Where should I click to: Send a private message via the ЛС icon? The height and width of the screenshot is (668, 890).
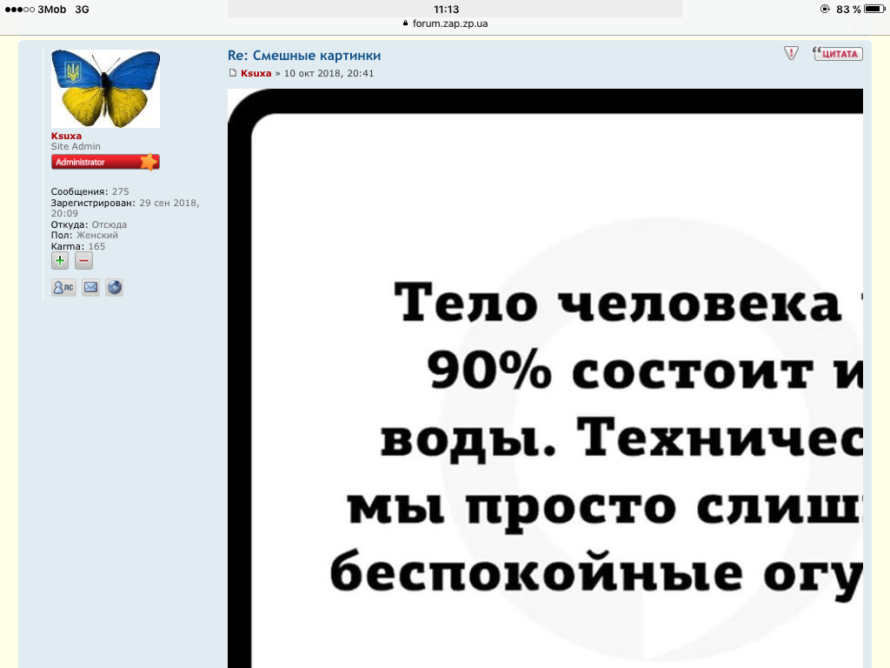63,287
